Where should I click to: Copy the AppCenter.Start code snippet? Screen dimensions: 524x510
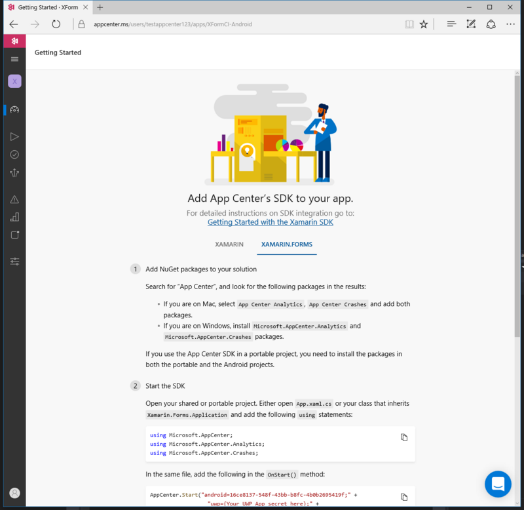(404, 497)
